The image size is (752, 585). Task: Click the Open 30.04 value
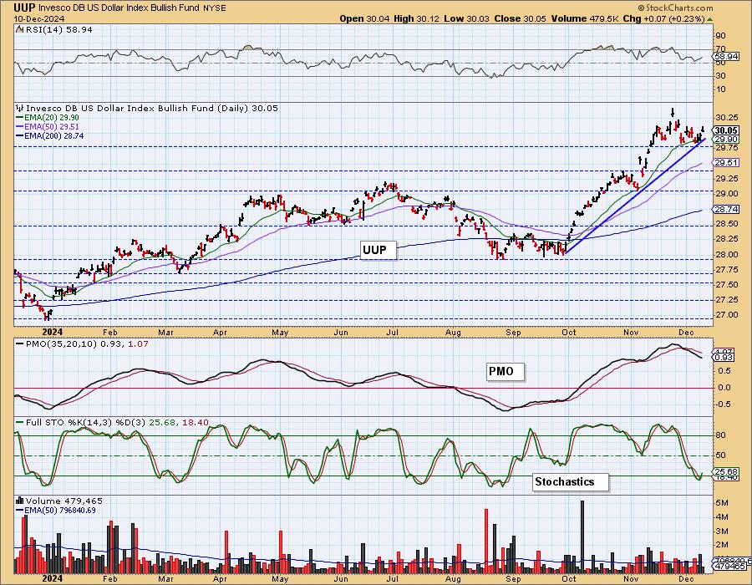(365, 18)
